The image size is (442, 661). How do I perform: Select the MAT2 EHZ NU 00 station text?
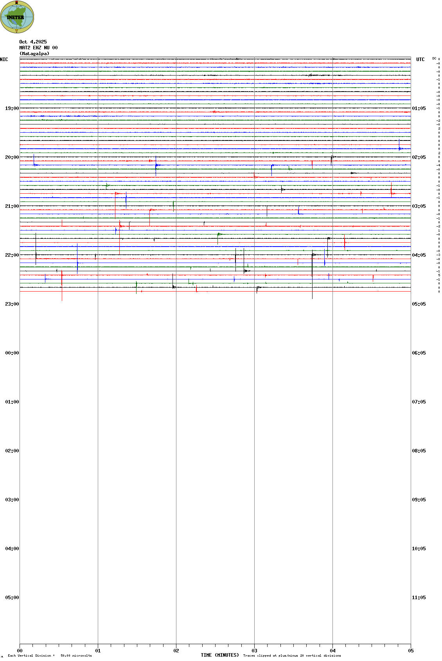38,48
